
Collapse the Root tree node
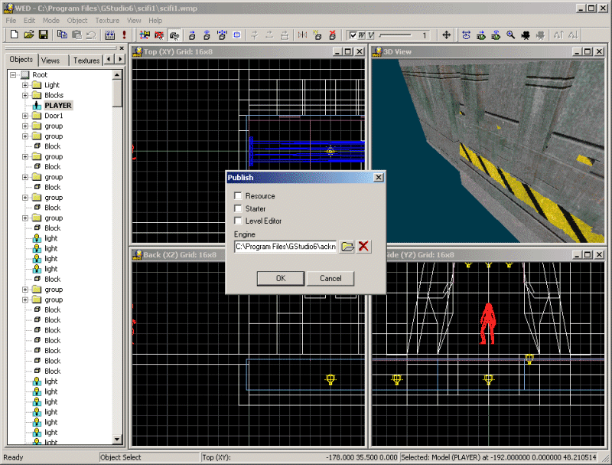[14, 75]
